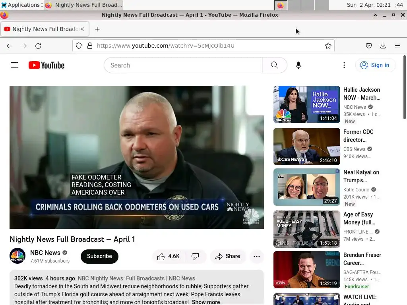This screenshot has height=305, width=407.
Task: Open Brendan Fraser Career video thumbnail
Action: click(x=306, y=270)
